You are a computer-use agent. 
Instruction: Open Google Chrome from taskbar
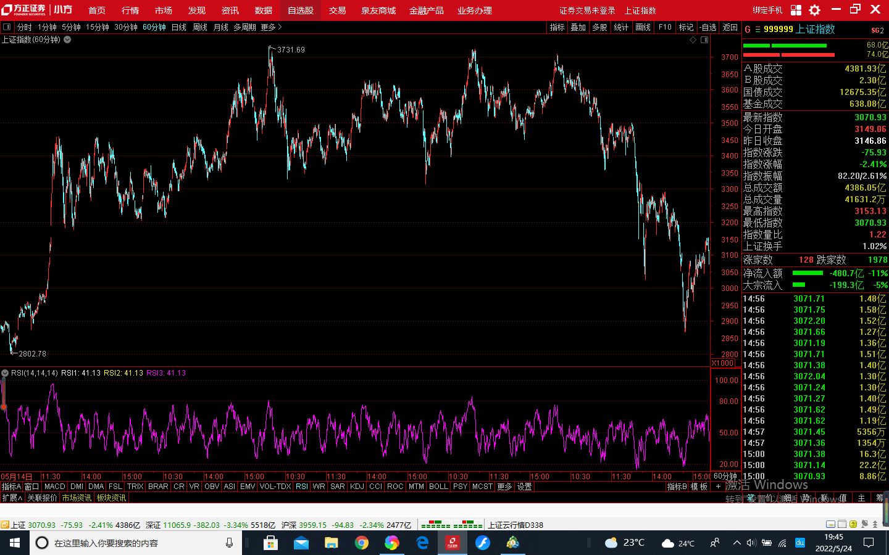[x=362, y=543]
